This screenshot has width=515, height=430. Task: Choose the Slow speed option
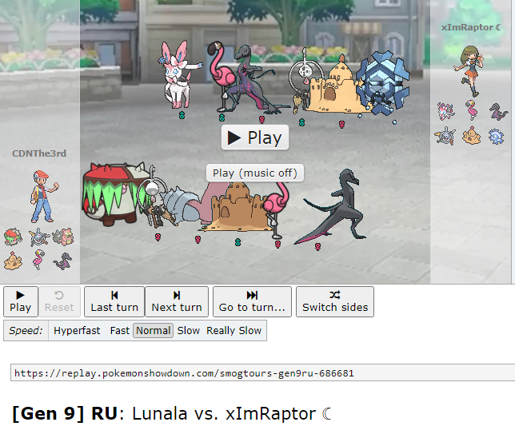(x=189, y=331)
